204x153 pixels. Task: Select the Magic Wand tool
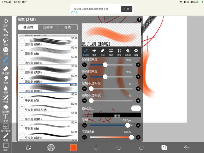coord(6,32)
